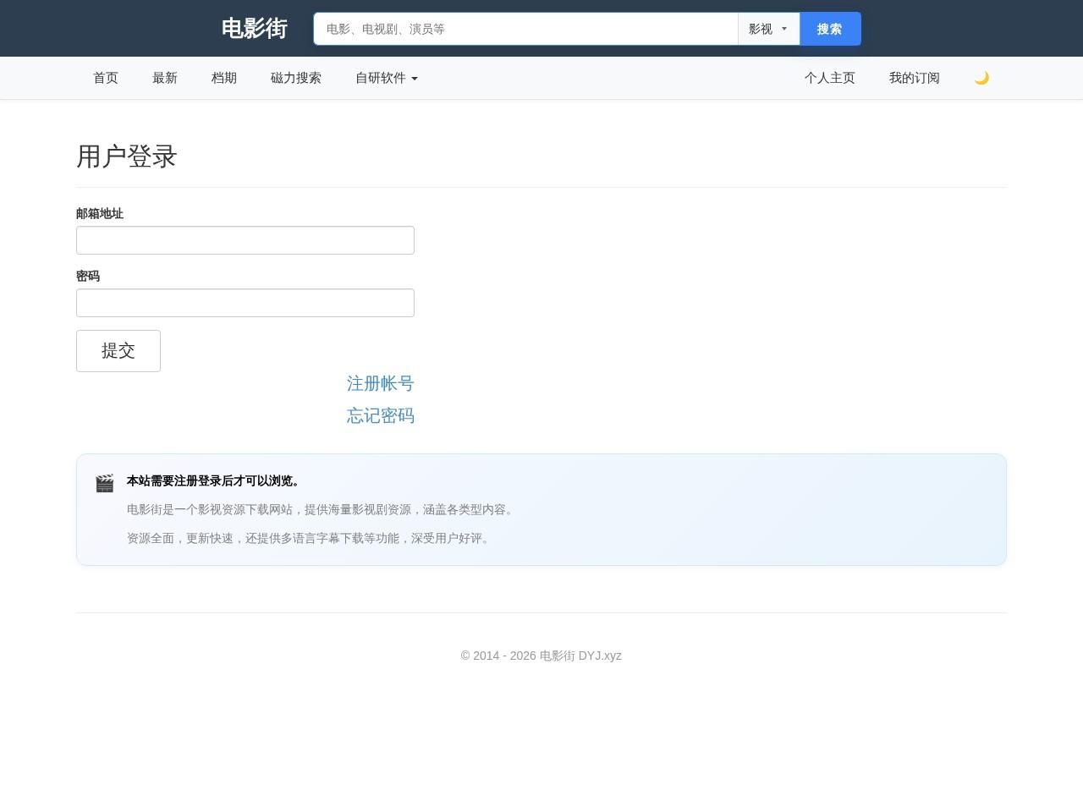Go to 首页 in the navigation bar
1083x812 pixels.
tap(106, 78)
